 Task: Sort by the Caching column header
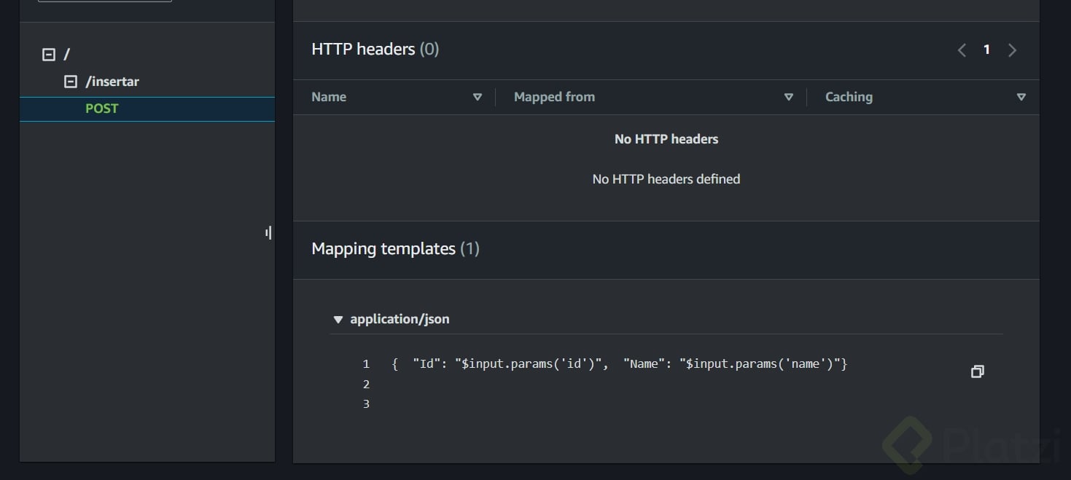click(x=849, y=97)
